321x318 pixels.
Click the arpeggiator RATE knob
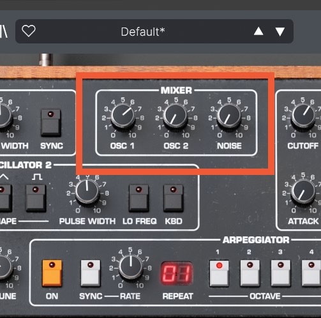(x=130, y=268)
